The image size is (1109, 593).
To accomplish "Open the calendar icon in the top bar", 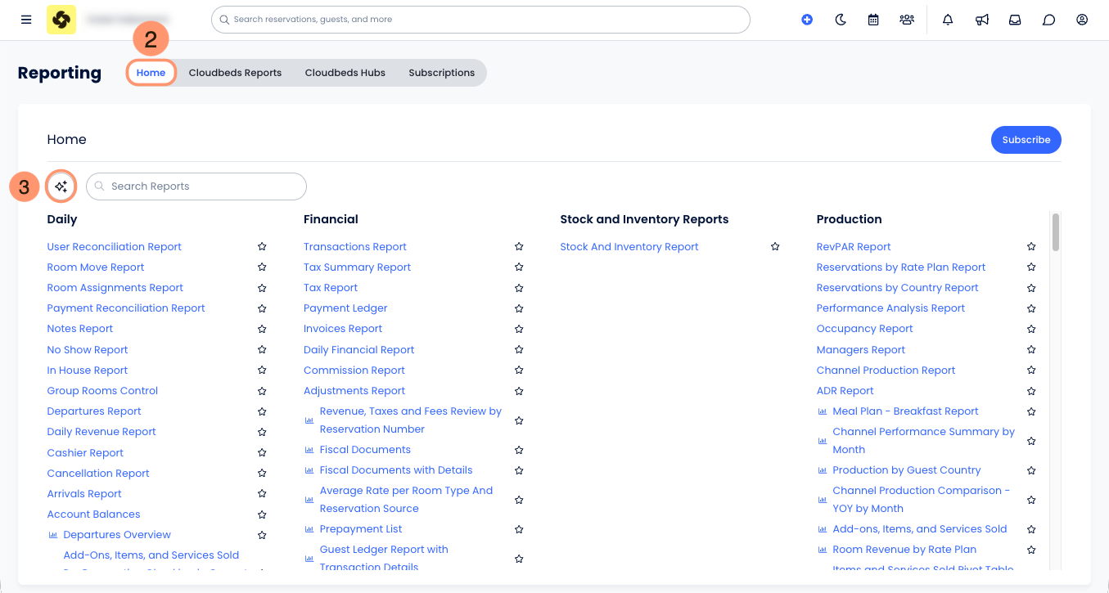I will coord(873,20).
